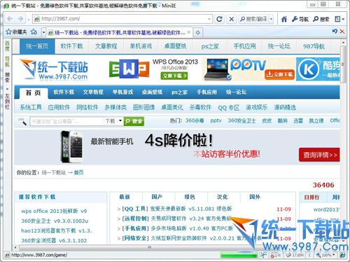The image size is (350, 262).
Task: Open a new tab with the small tab button
Action: (197, 33)
